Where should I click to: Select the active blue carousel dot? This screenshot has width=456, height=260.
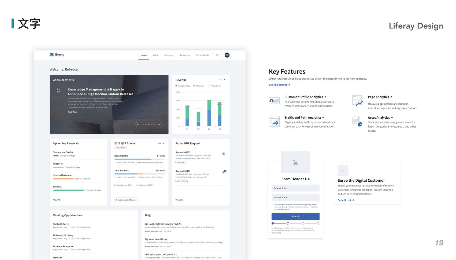(x=149, y=124)
